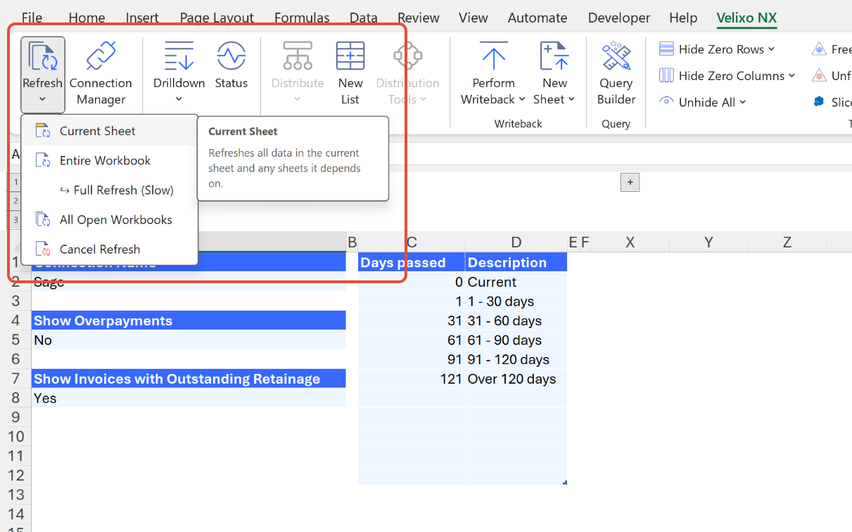Open the Page Layout tab
The image size is (852, 532).
[217, 18]
